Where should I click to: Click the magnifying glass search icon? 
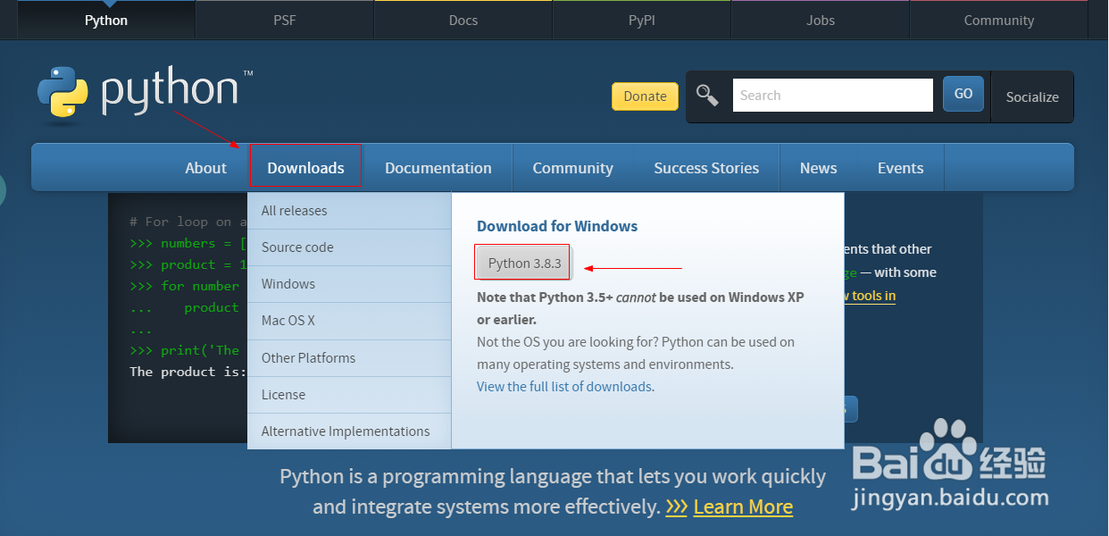click(707, 96)
